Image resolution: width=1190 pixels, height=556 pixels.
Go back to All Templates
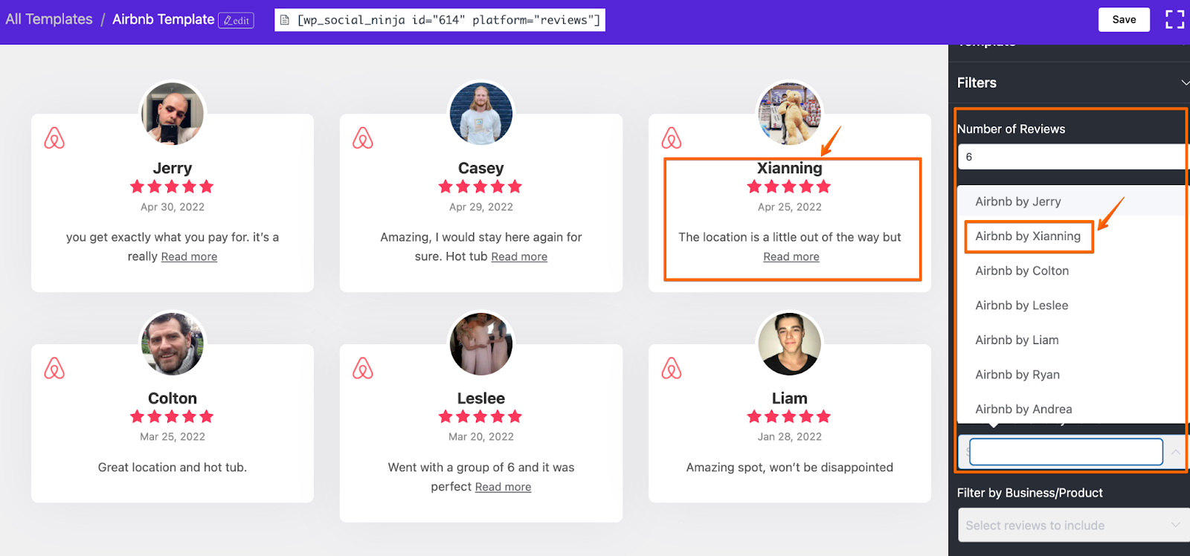click(x=49, y=19)
